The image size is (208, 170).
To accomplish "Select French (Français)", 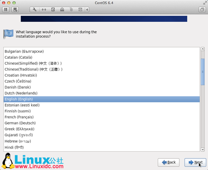I will 101,117.
